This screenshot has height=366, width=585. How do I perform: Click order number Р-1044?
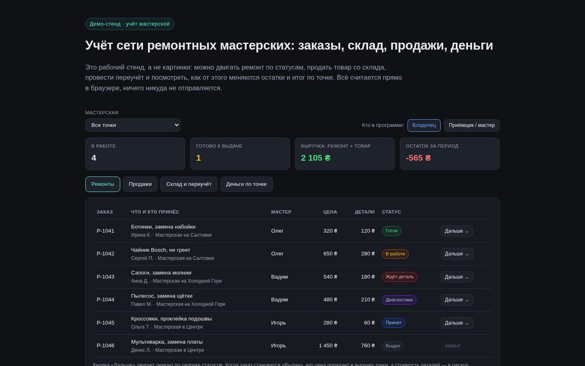(x=105, y=300)
